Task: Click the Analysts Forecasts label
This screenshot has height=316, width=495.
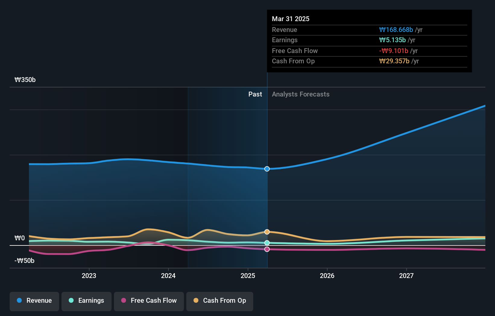Action: coord(301,94)
